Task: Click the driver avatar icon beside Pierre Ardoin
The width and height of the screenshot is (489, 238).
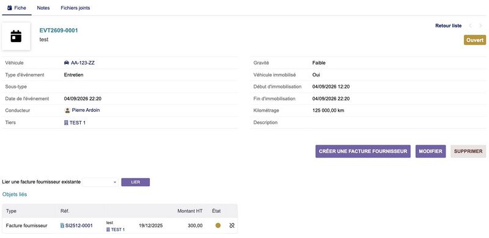Action: coord(67,110)
